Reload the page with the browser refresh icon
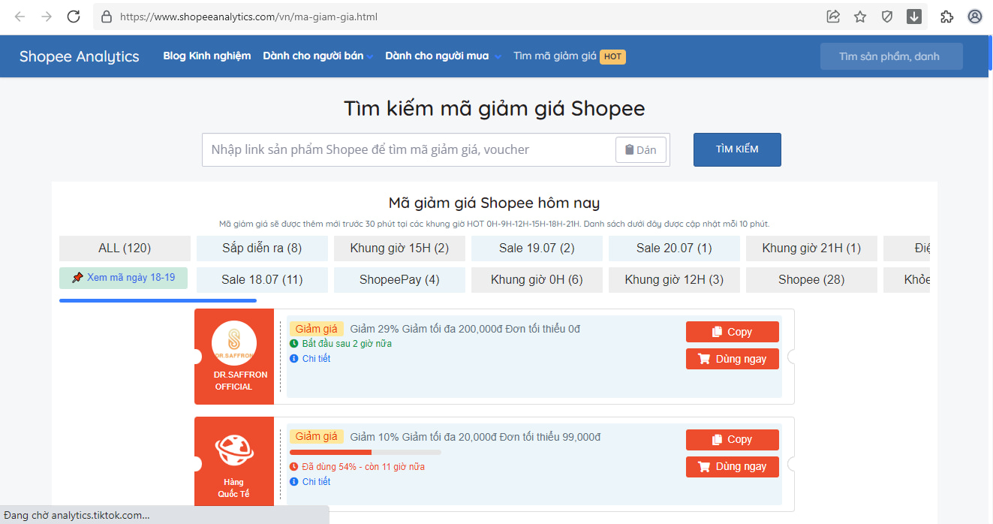Screen dimensions: 993x524 tap(74, 17)
